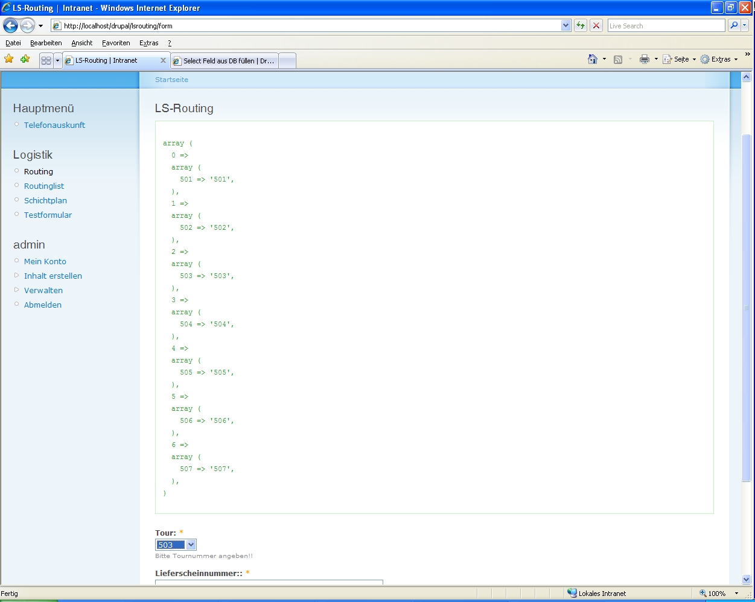Click the Lieferscheinnummer text field

pyautogui.click(x=269, y=582)
